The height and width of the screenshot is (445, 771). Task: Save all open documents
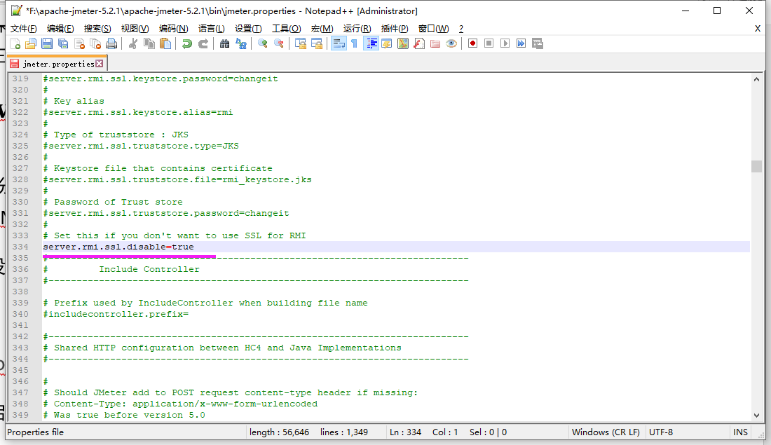click(62, 43)
